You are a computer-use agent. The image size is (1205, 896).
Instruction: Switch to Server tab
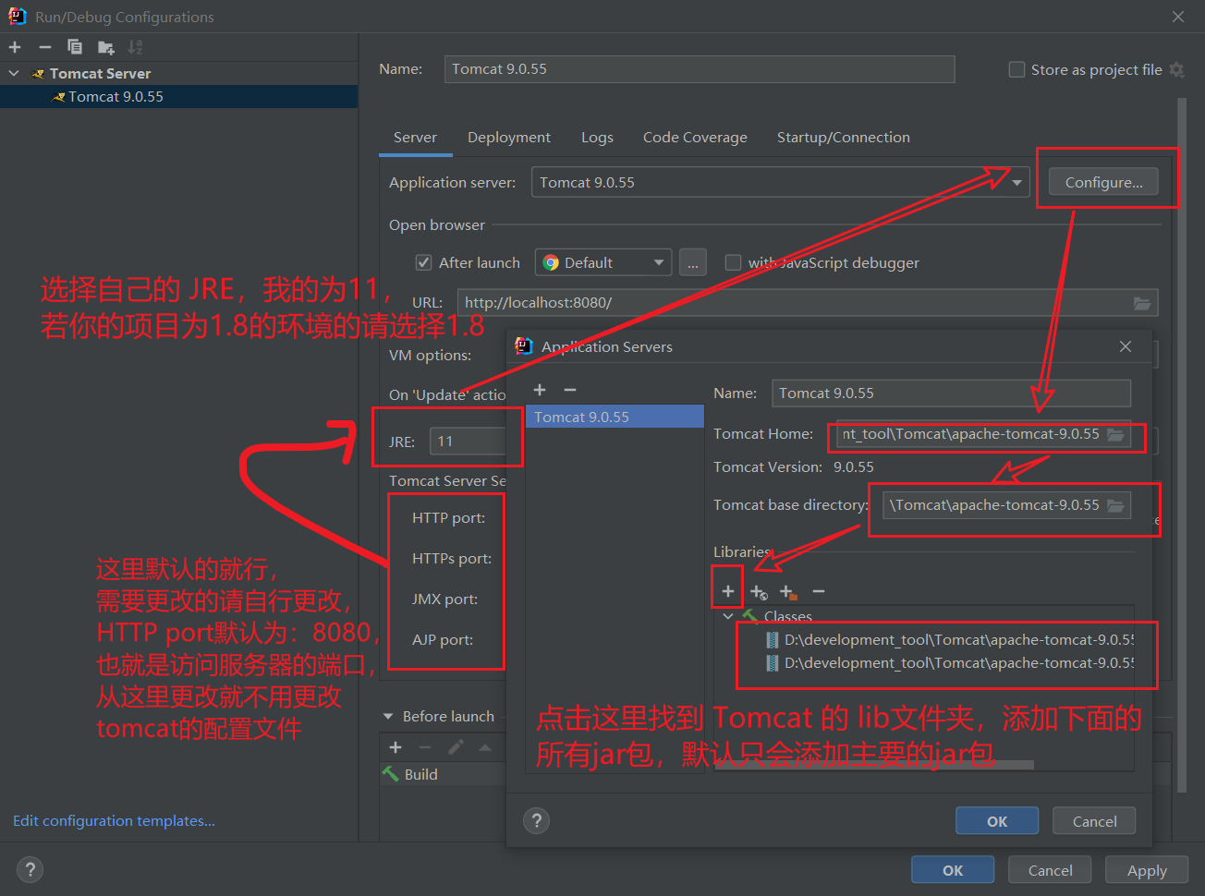coord(415,138)
